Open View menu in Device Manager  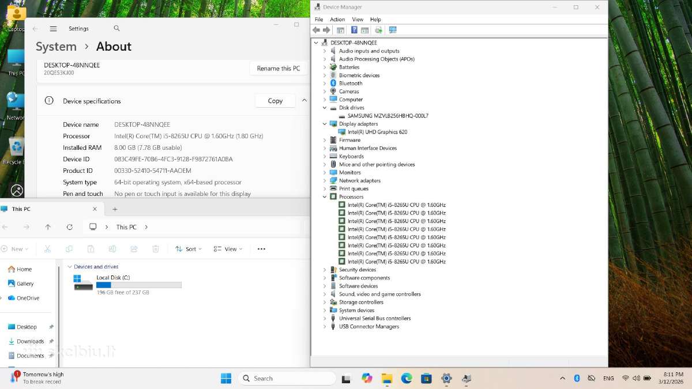(358, 20)
